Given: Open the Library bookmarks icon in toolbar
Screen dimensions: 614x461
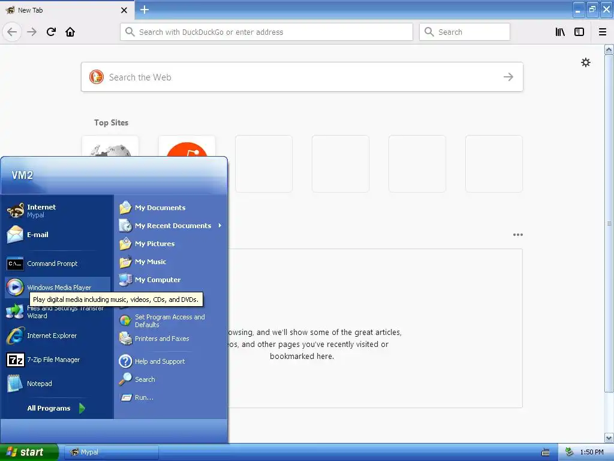Looking at the screenshot, I should coord(560,32).
